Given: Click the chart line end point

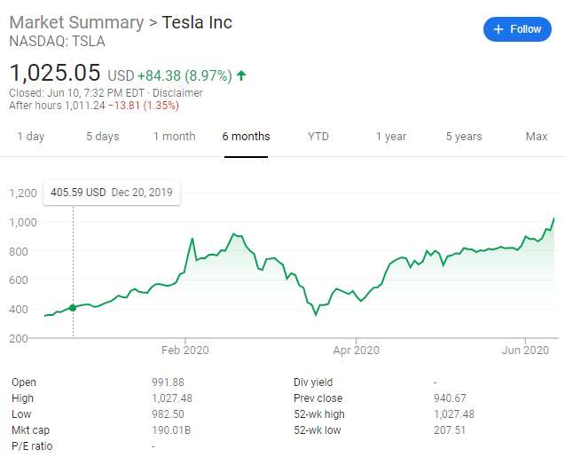Looking at the screenshot, I should point(555,217).
